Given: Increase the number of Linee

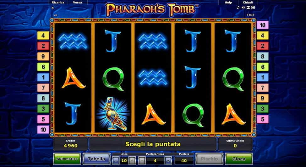Looking at the screenshot, I should click(132, 161).
